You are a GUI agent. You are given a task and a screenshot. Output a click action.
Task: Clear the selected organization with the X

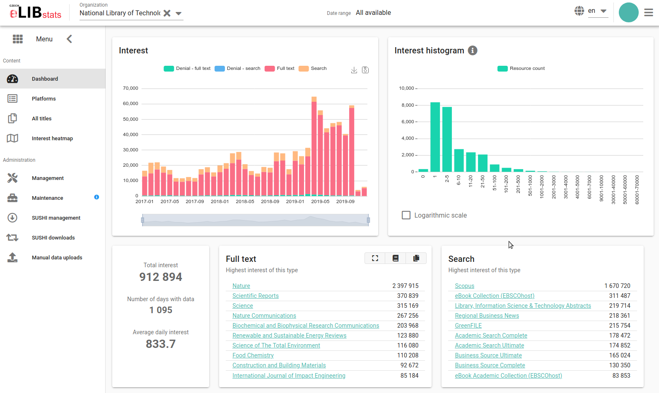(167, 13)
